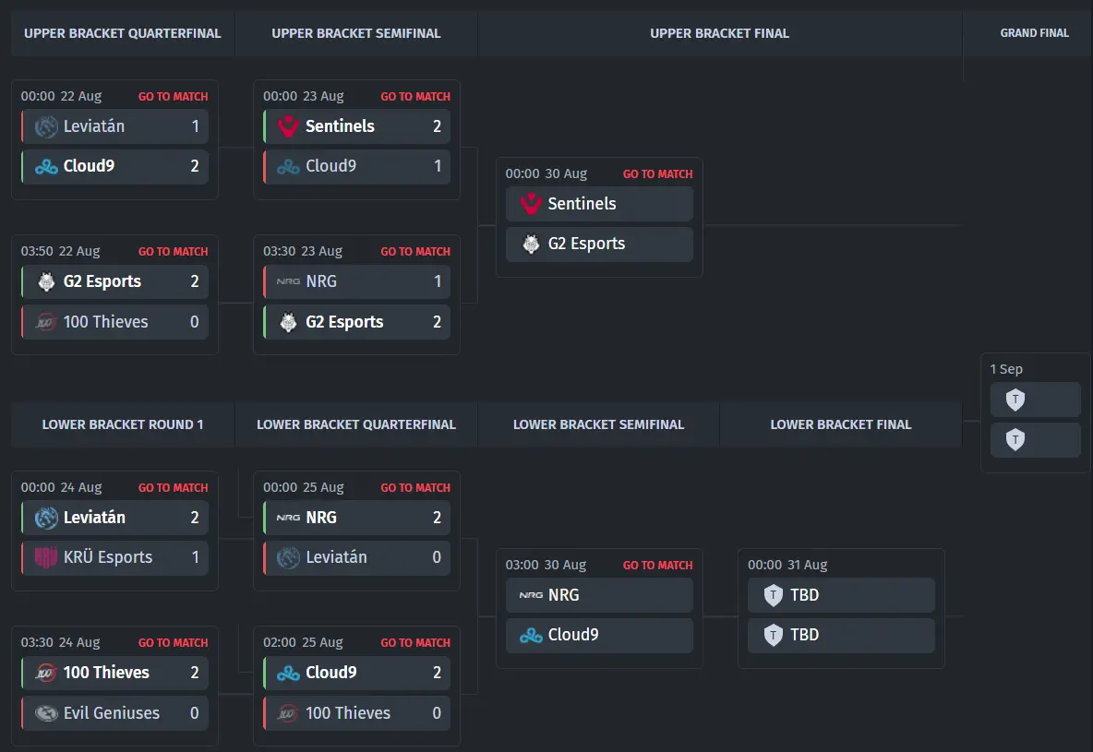Select the Upper Bracket Semifinal column header
Image resolution: width=1093 pixels, height=752 pixels.
click(356, 33)
